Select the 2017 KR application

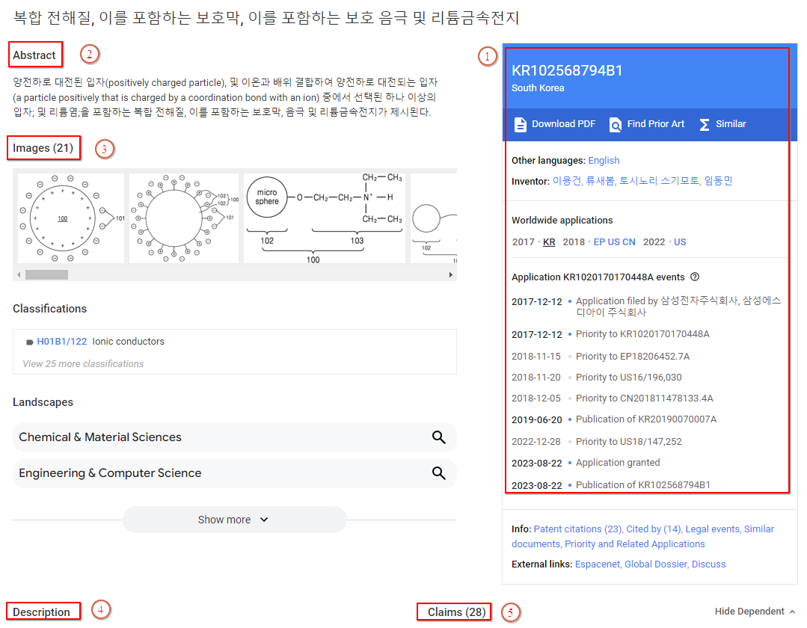click(549, 241)
